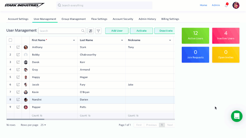Click Nandini Darien's avatar picture
The width and height of the screenshot is (246, 138).
[26, 100]
